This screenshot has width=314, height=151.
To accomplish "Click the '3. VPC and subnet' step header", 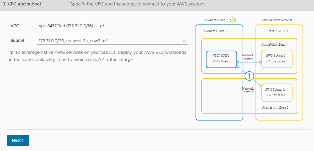I will pyautogui.click(x=22, y=4).
